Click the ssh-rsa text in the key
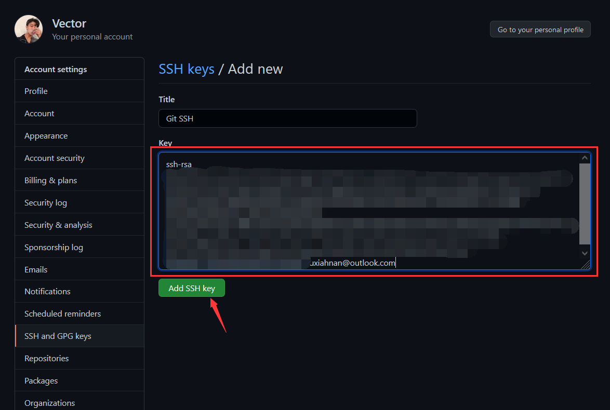The width and height of the screenshot is (610, 410). tap(179, 165)
